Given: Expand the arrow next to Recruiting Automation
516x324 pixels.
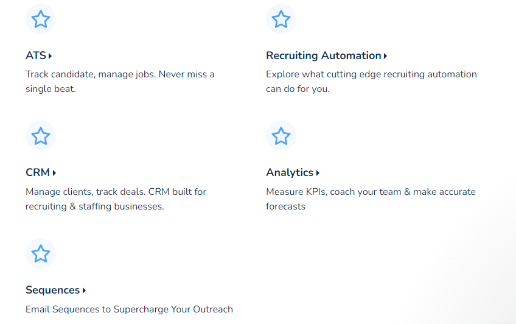Looking at the screenshot, I should click(386, 56).
